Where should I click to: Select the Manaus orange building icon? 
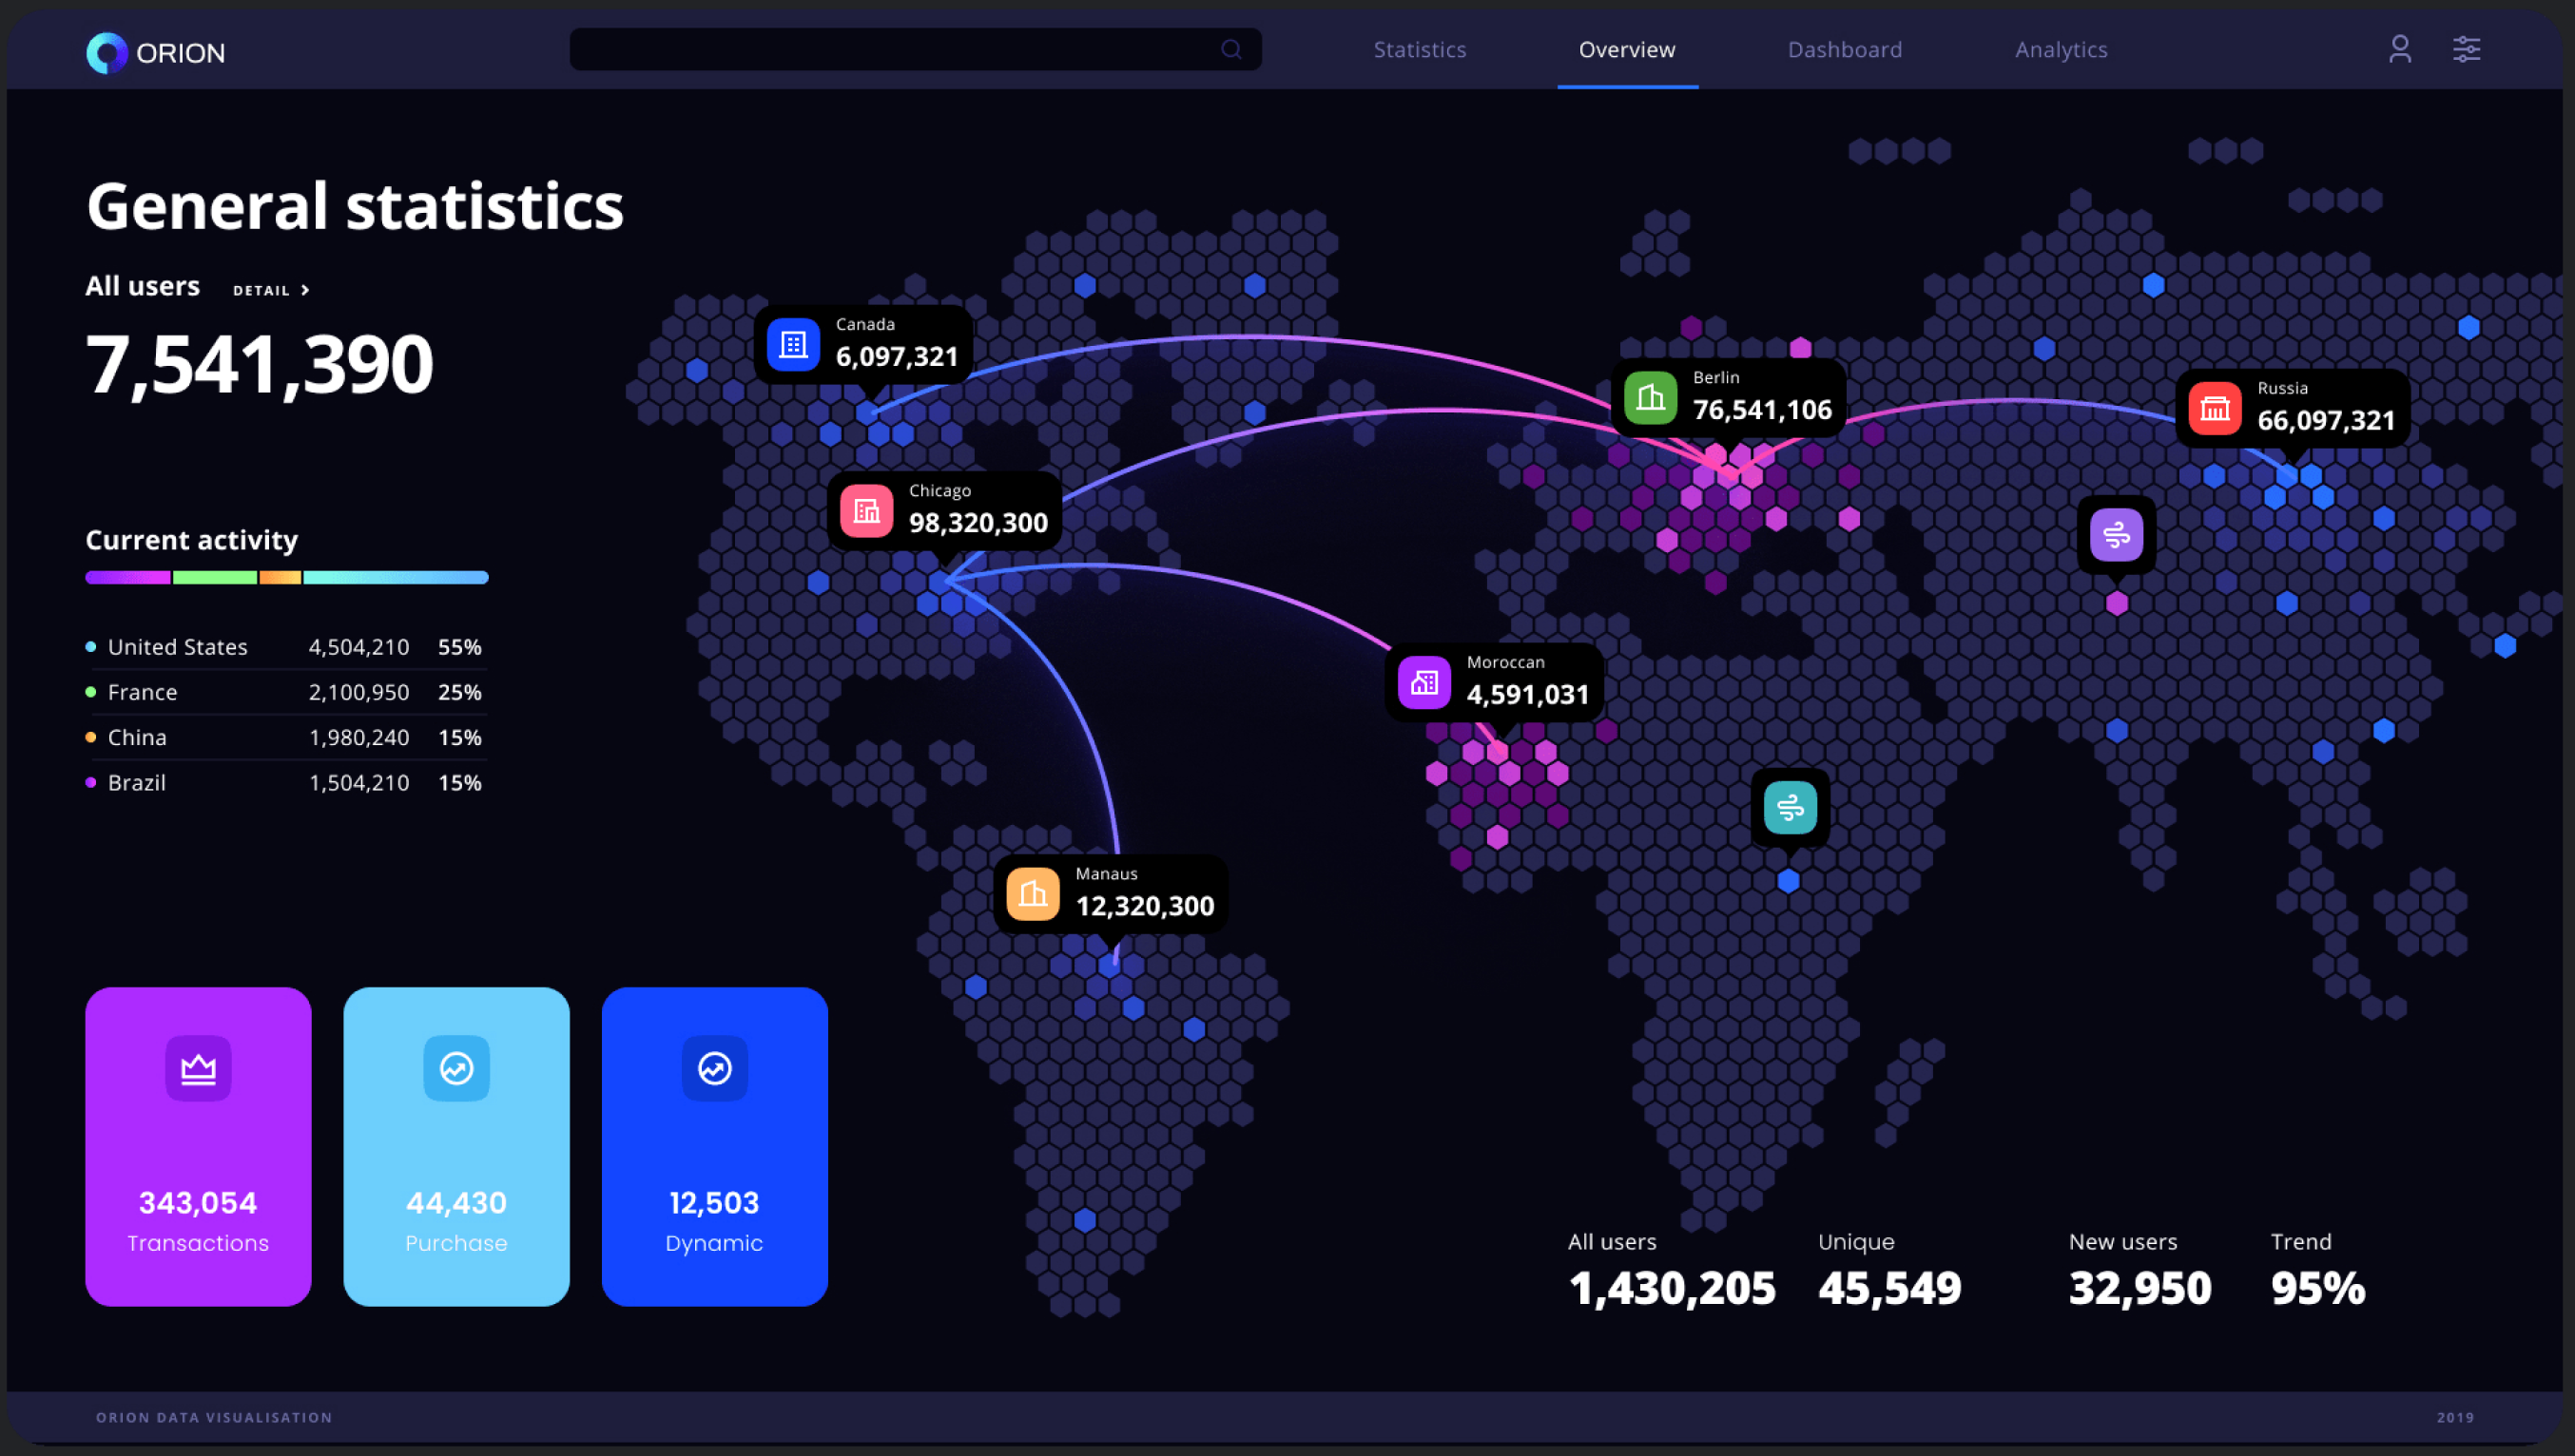tap(1033, 893)
